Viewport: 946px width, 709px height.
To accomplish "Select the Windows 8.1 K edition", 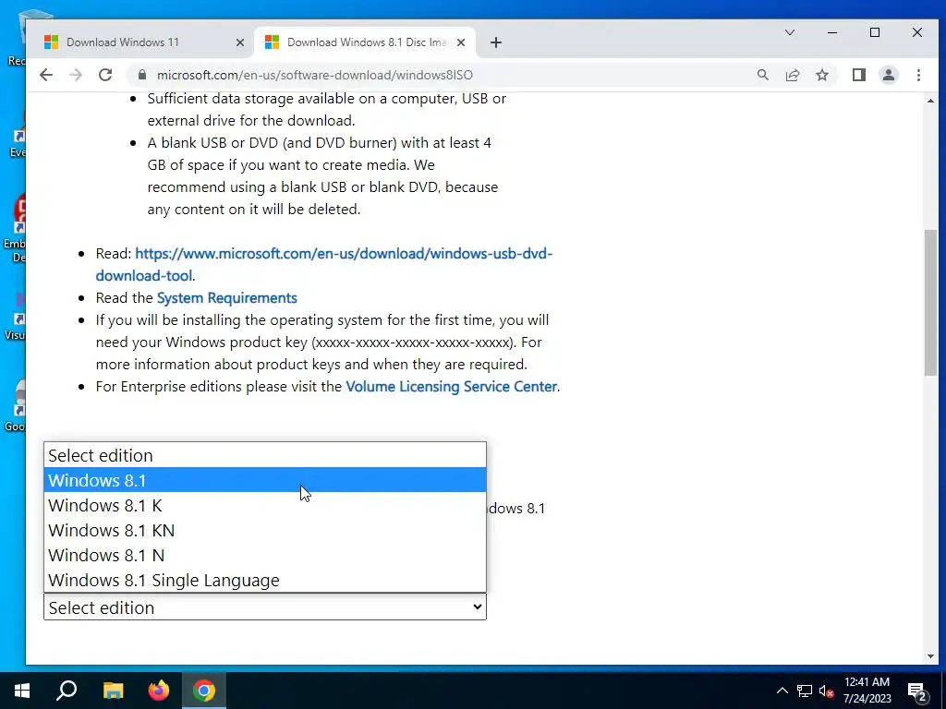I will click(x=265, y=505).
